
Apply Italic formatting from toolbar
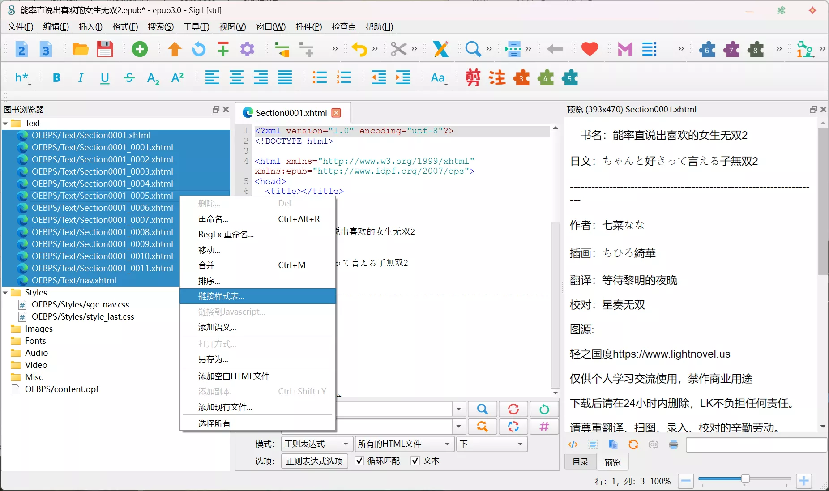coord(81,78)
